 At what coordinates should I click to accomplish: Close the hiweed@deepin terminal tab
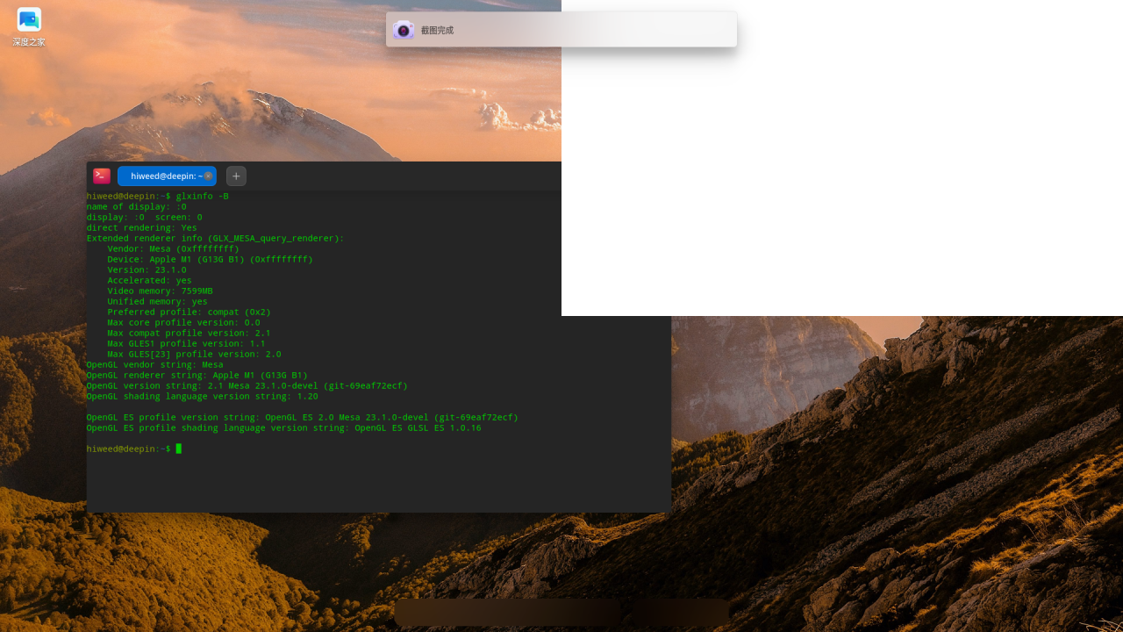208,176
